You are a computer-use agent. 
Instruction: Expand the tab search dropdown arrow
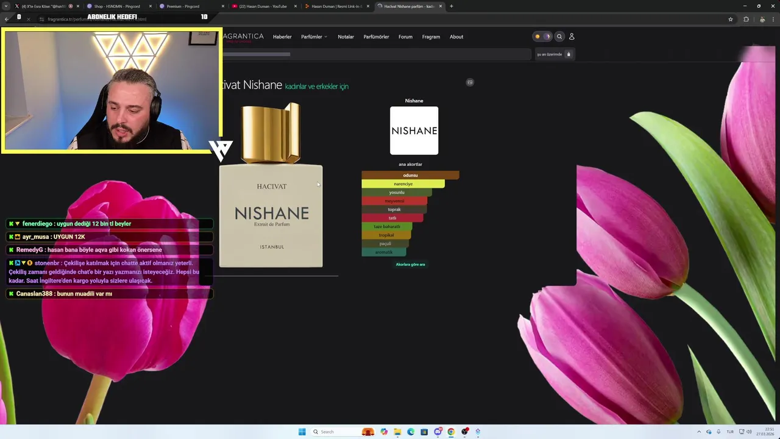tap(6, 6)
